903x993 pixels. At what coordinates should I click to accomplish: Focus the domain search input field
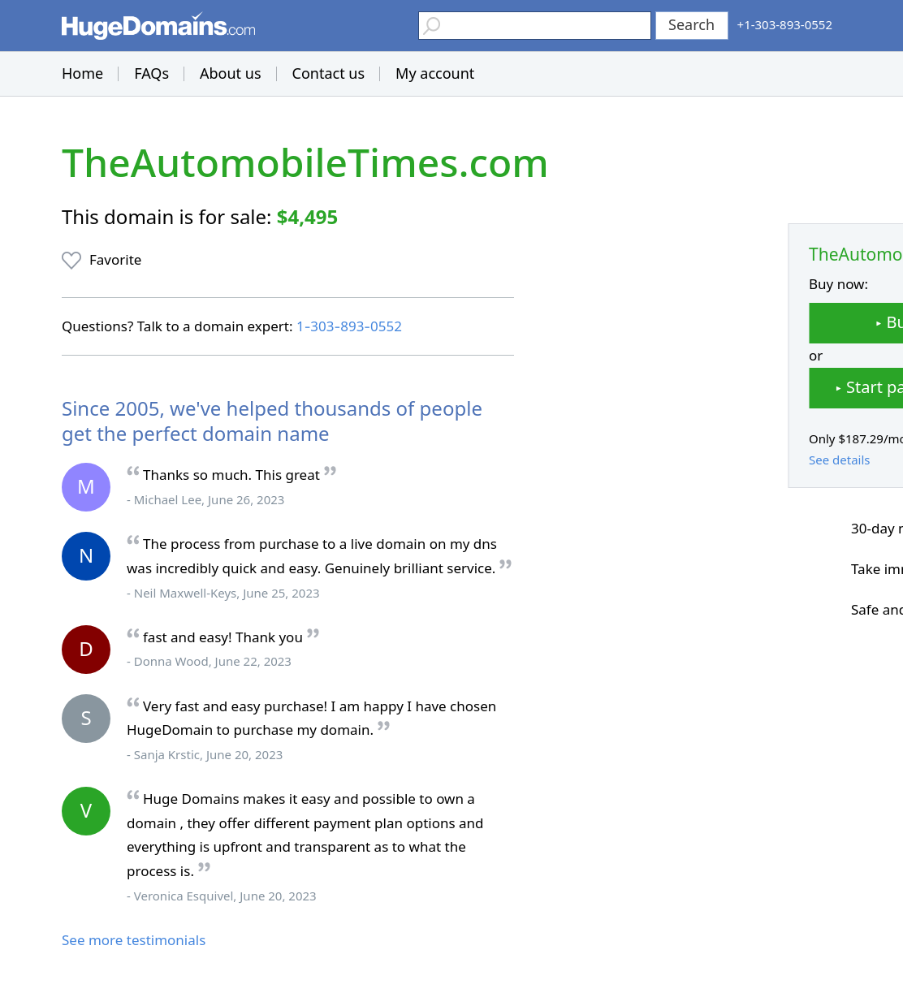534,25
